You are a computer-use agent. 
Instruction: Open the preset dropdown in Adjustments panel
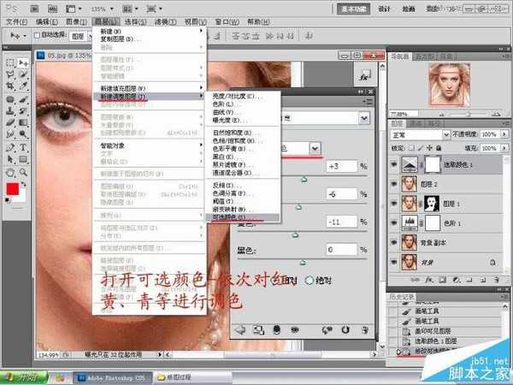tap(364, 118)
